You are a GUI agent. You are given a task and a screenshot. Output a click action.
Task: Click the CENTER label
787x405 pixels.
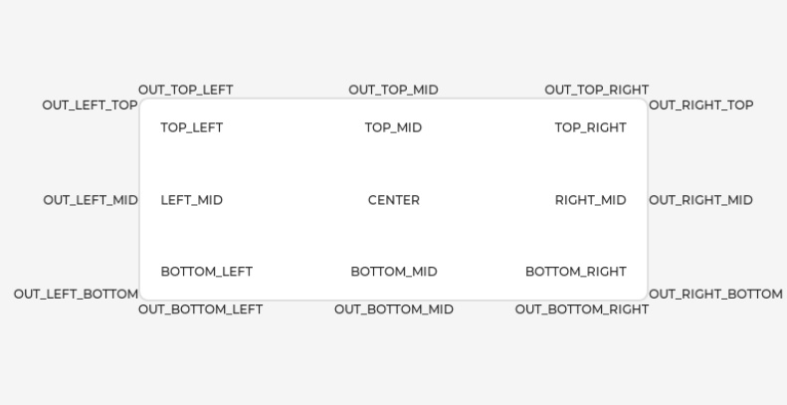(x=394, y=200)
